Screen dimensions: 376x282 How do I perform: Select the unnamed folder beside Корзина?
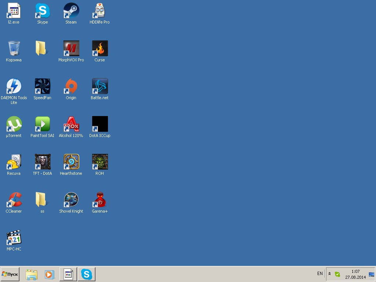(x=41, y=48)
